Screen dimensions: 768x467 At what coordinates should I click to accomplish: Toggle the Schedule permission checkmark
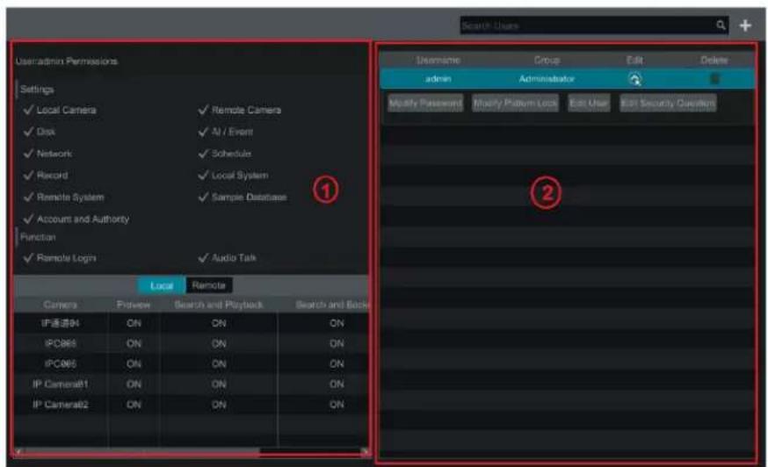tap(203, 154)
